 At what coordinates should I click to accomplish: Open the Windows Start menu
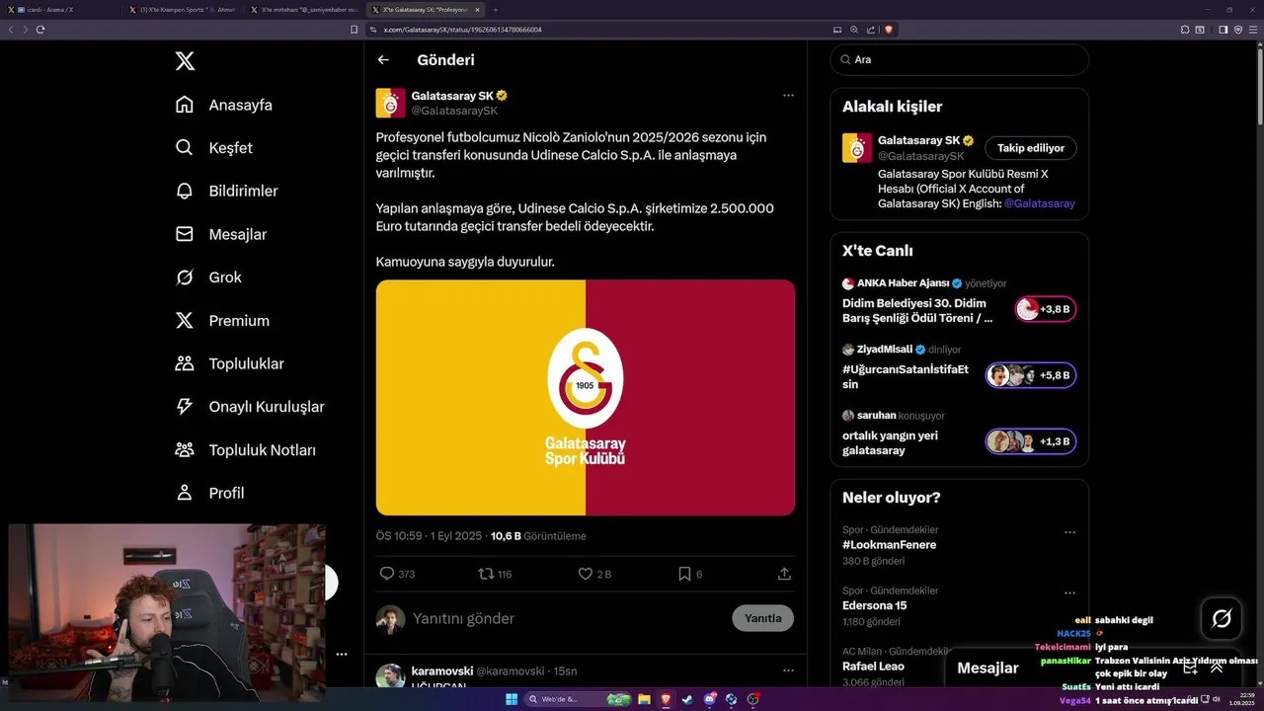(512, 699)
